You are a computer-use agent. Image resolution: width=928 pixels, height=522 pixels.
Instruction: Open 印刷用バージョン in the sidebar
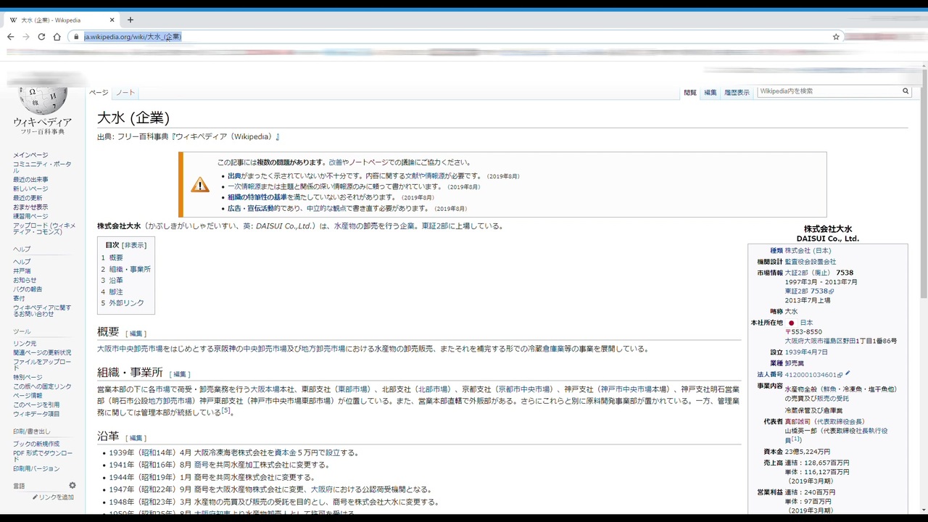[x=36, y=469]
